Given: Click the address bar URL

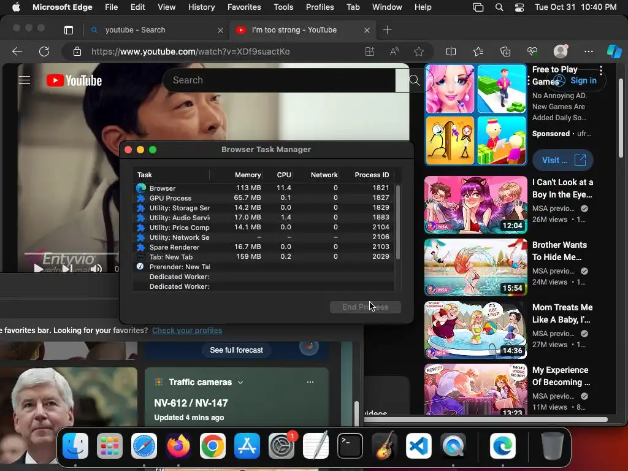Looking at the screenshot, I should 191,52.
